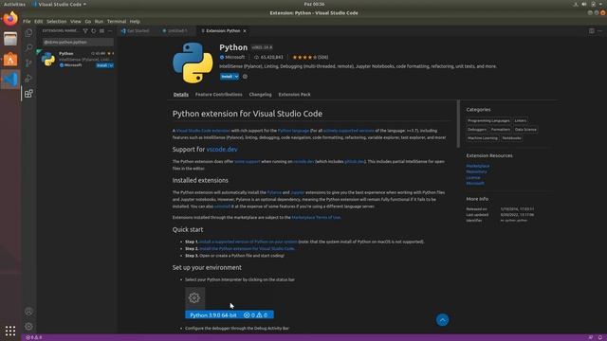Screen dimensions: 607x341
Task: Click Microsoft publisher name under Python title
Action: pyautogui.click(x=235, y=57)
